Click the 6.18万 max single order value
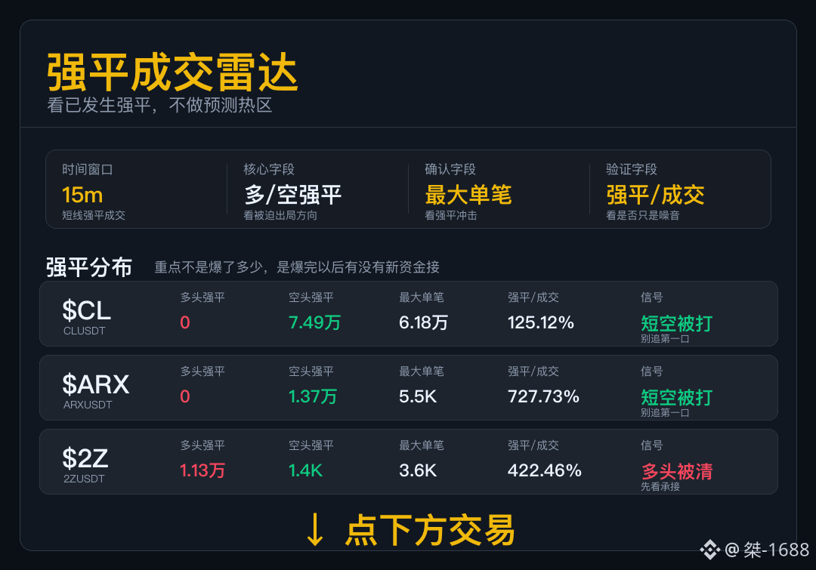 tap(423, 322)
